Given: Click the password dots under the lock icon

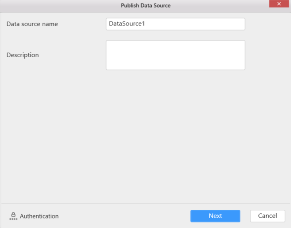Looking at the screenshot, I should tap(13, 219).
